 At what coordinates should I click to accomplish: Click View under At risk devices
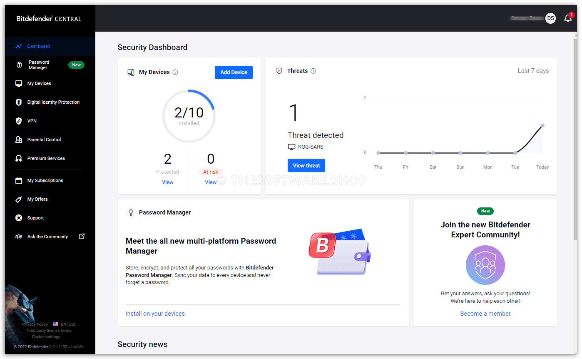(211, 182)
